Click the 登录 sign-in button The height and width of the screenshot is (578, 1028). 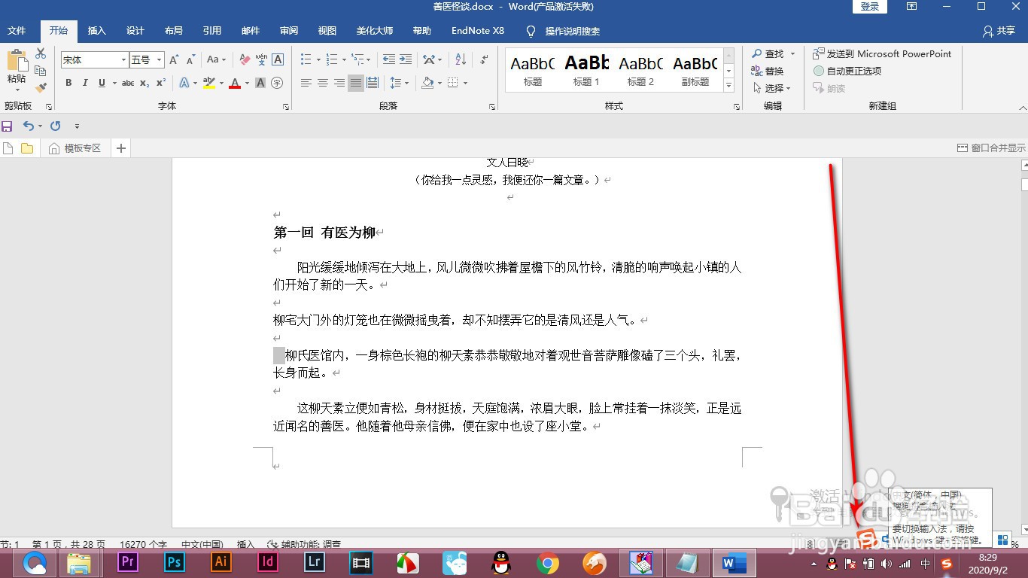[x=869, y=7]
